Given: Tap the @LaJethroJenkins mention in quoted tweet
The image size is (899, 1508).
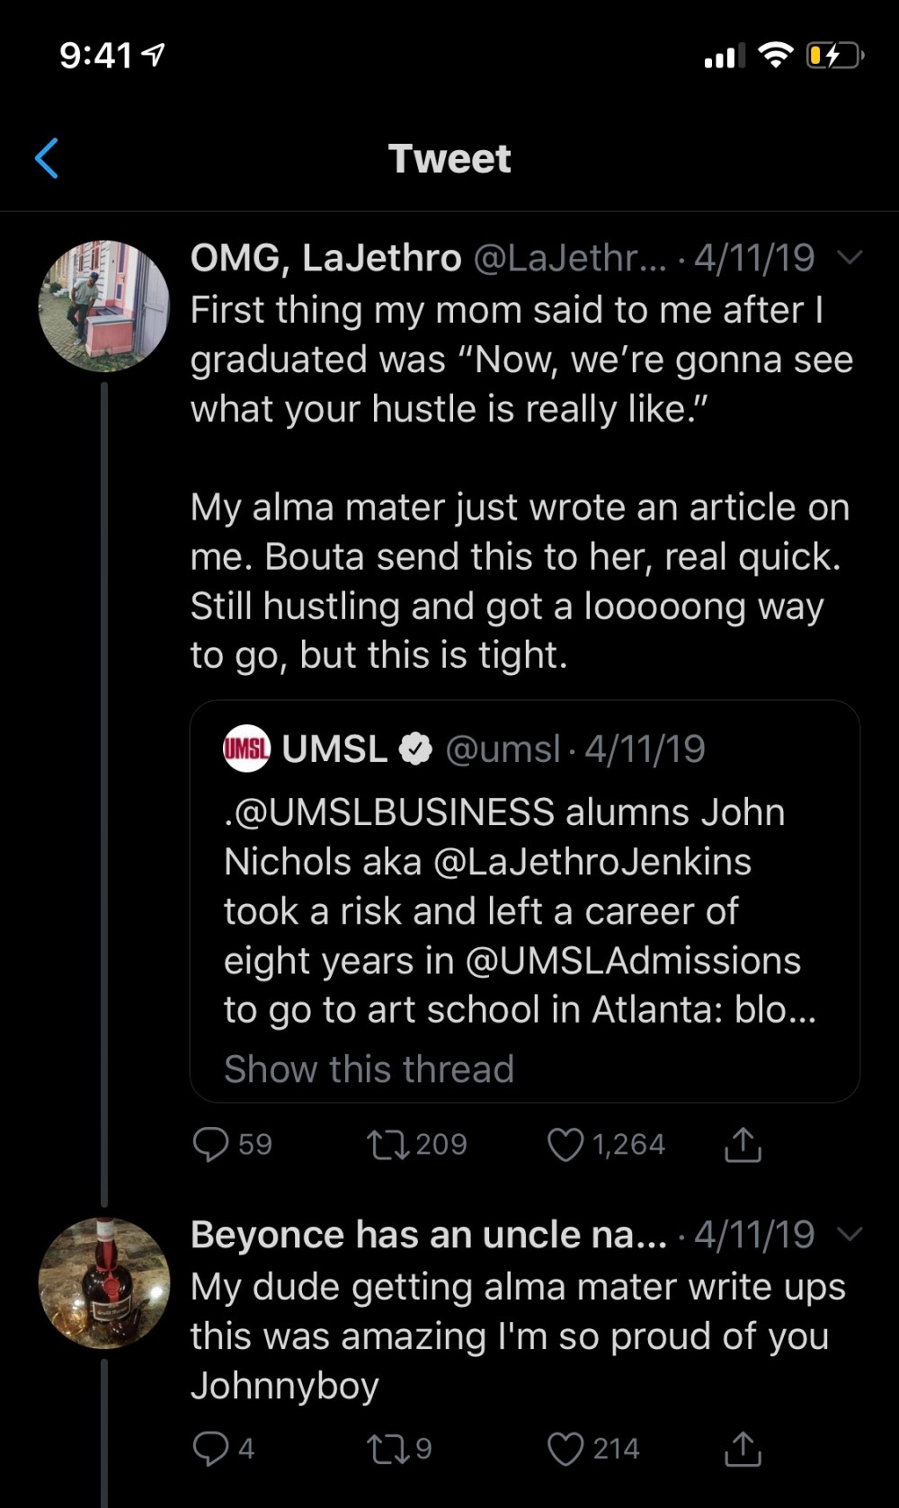Looking at the screenshot, I should [x=592, y=862].
